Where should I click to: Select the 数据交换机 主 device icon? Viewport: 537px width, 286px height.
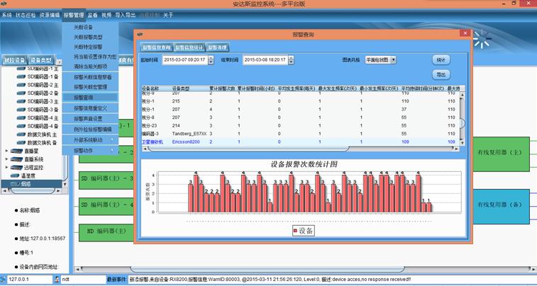pyautogui.click(x=21, y=135)
